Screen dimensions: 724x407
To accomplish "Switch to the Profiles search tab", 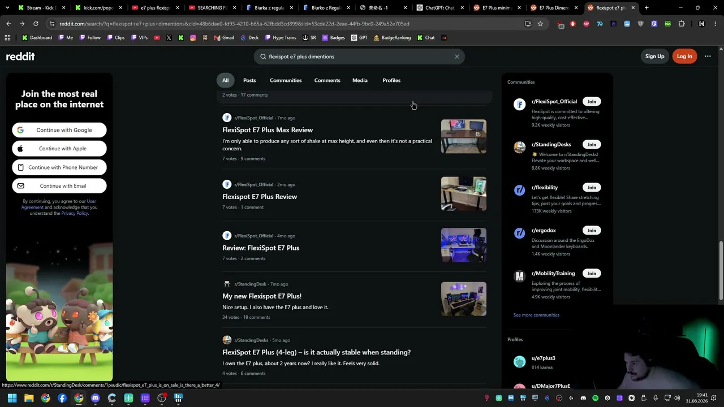I will (391, 80).
